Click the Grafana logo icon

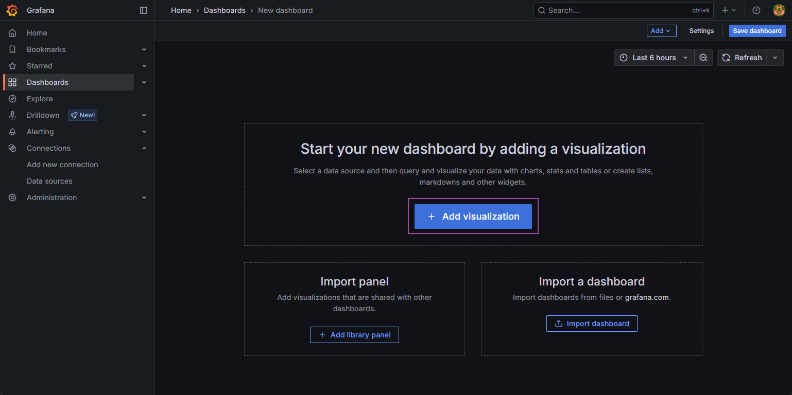tap(12, 10)
